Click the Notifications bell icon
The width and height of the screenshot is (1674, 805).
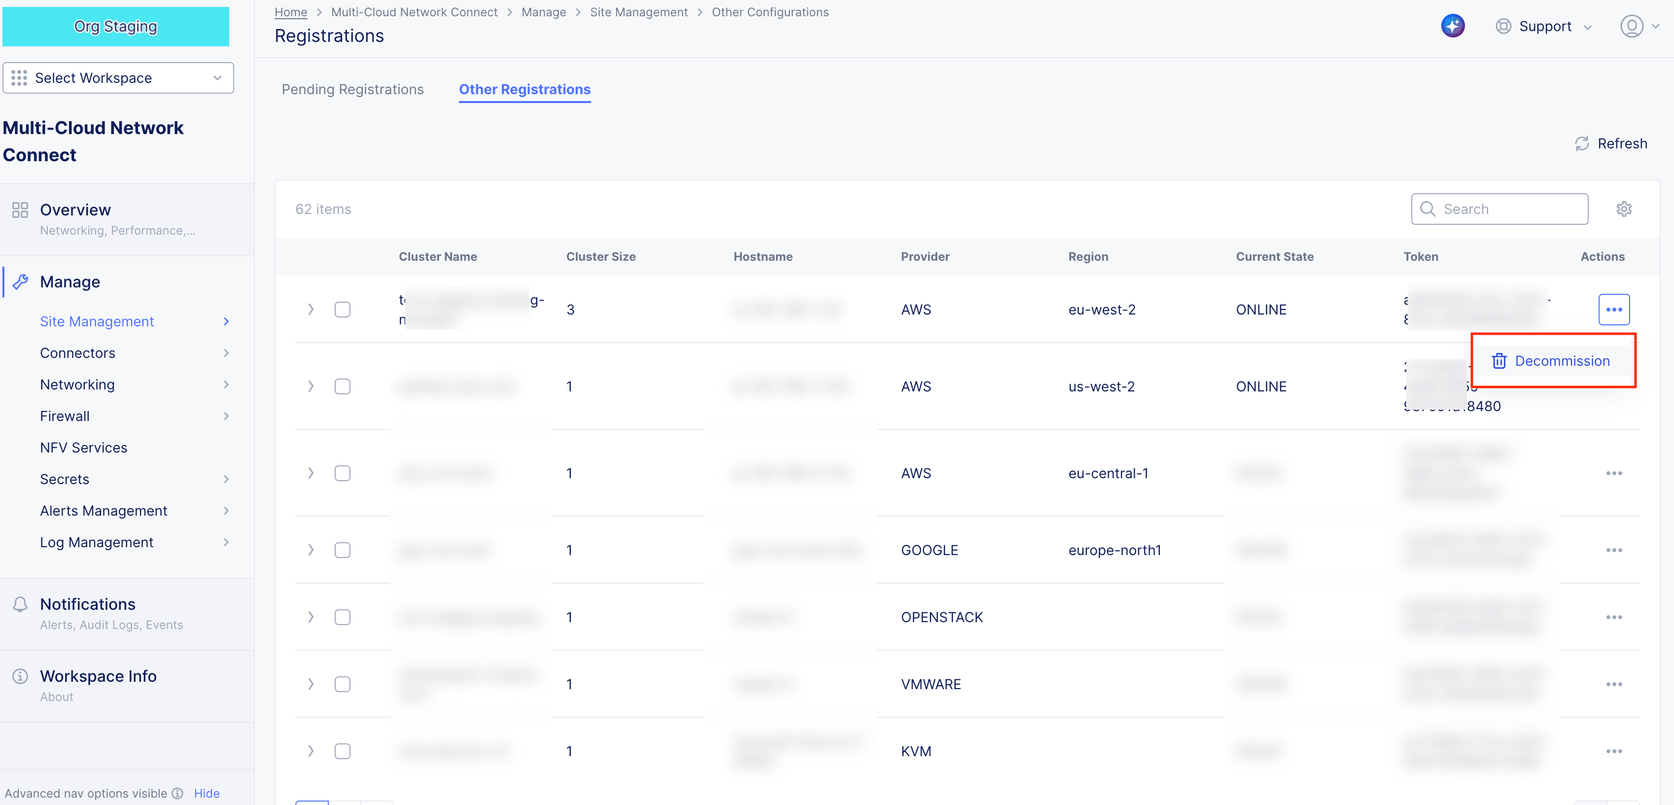pyautogui.click(x=20, y=604)
